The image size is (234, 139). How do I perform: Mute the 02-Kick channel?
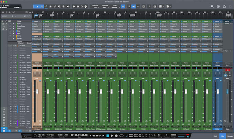tap(46, 73)
